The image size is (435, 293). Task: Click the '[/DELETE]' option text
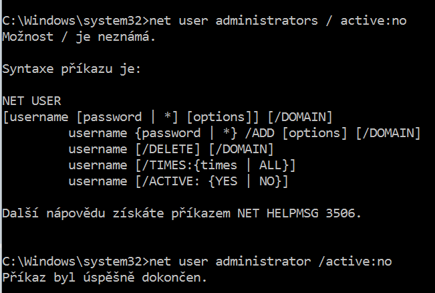[x=162, y=149]
